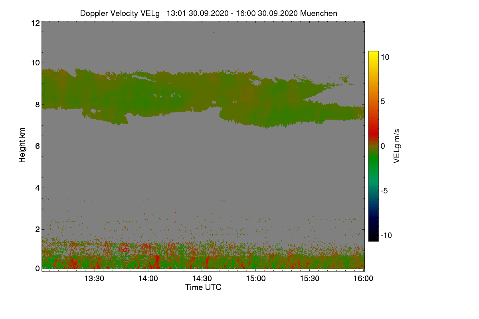Select the '15:00' time tick label

coord(256,279)
